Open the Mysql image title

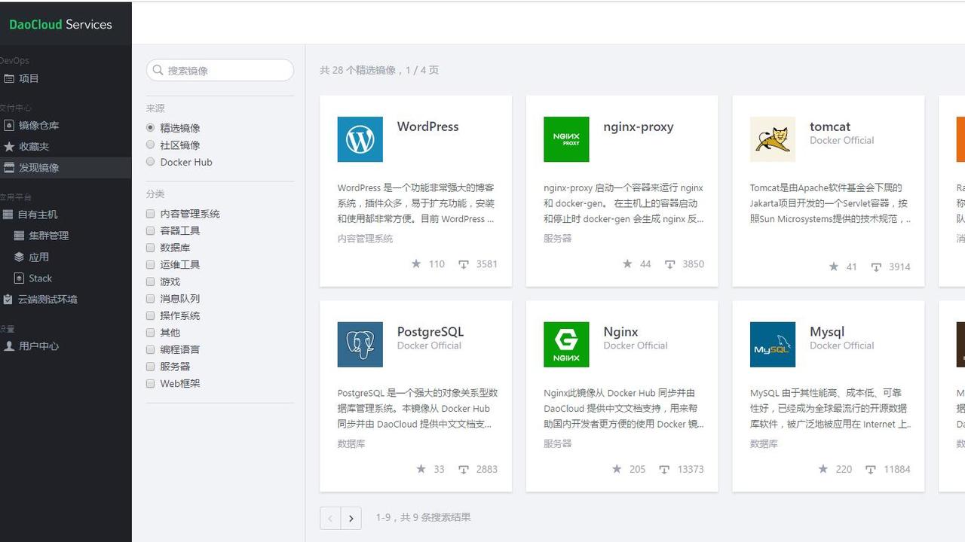(827, 331)
